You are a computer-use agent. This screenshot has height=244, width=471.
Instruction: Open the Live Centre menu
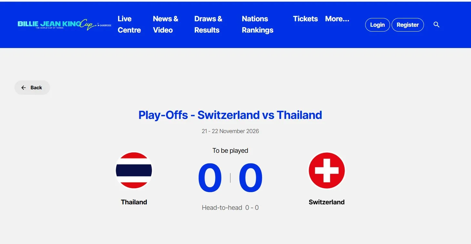129,24
